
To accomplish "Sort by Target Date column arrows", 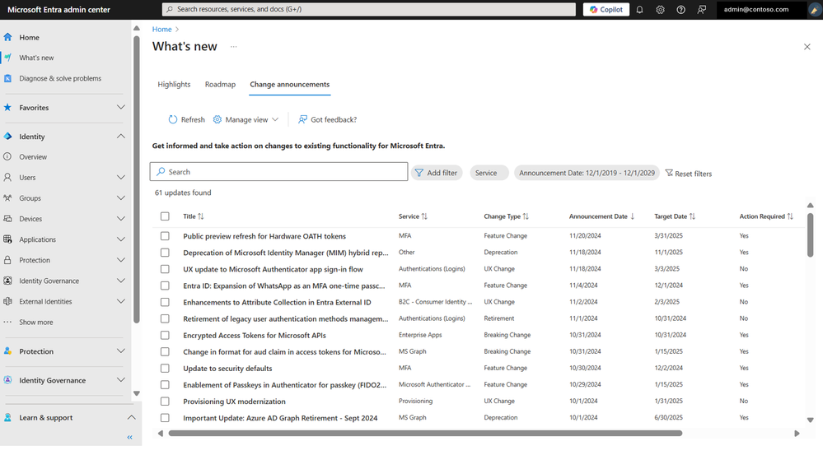I will (692, 216).
